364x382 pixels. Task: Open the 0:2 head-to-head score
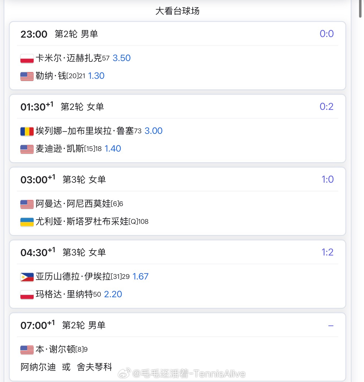tap(327, 106)
